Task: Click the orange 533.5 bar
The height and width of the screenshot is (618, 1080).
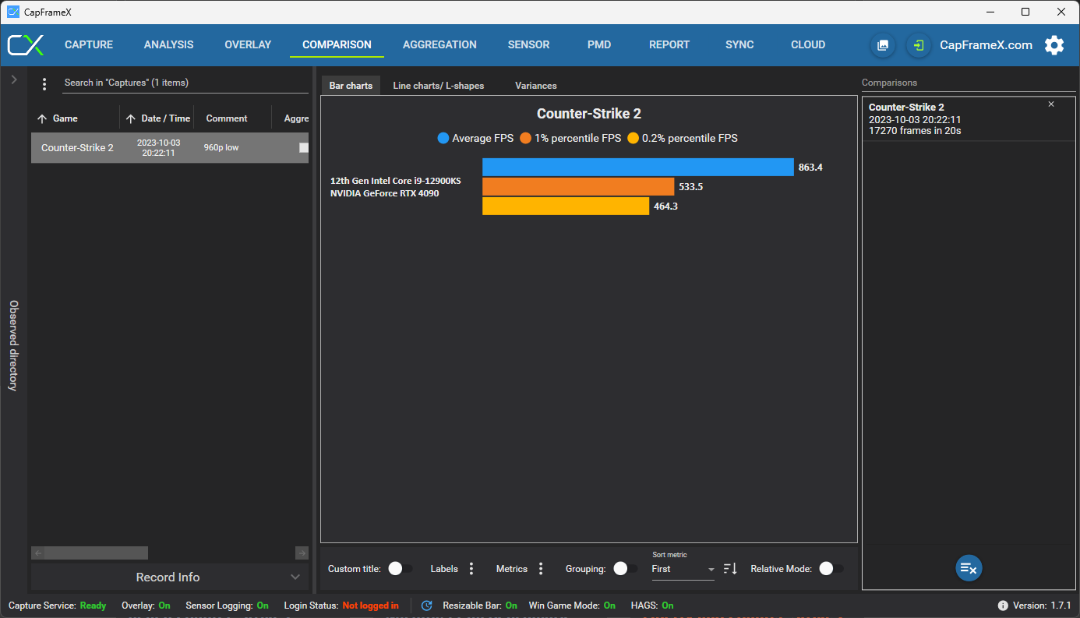Action: tap(578, 186)
